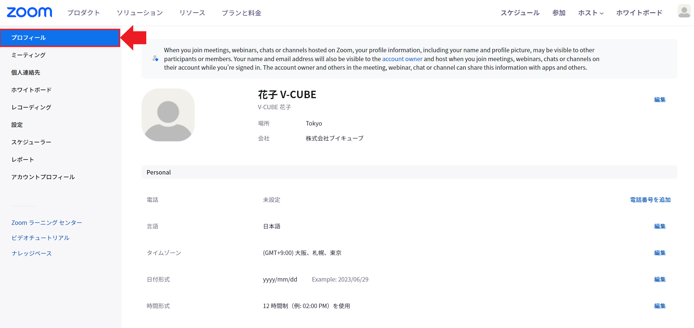Image resolution: width=694 pixels, height=328 pixels.
Task: Click the company 株式会社ブイキューブ
Action: click(x=335, y=138)
